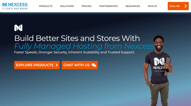Start a chat with Chat With Us
191x106 pixels.
pyautogui.click(x=80, y=65)
